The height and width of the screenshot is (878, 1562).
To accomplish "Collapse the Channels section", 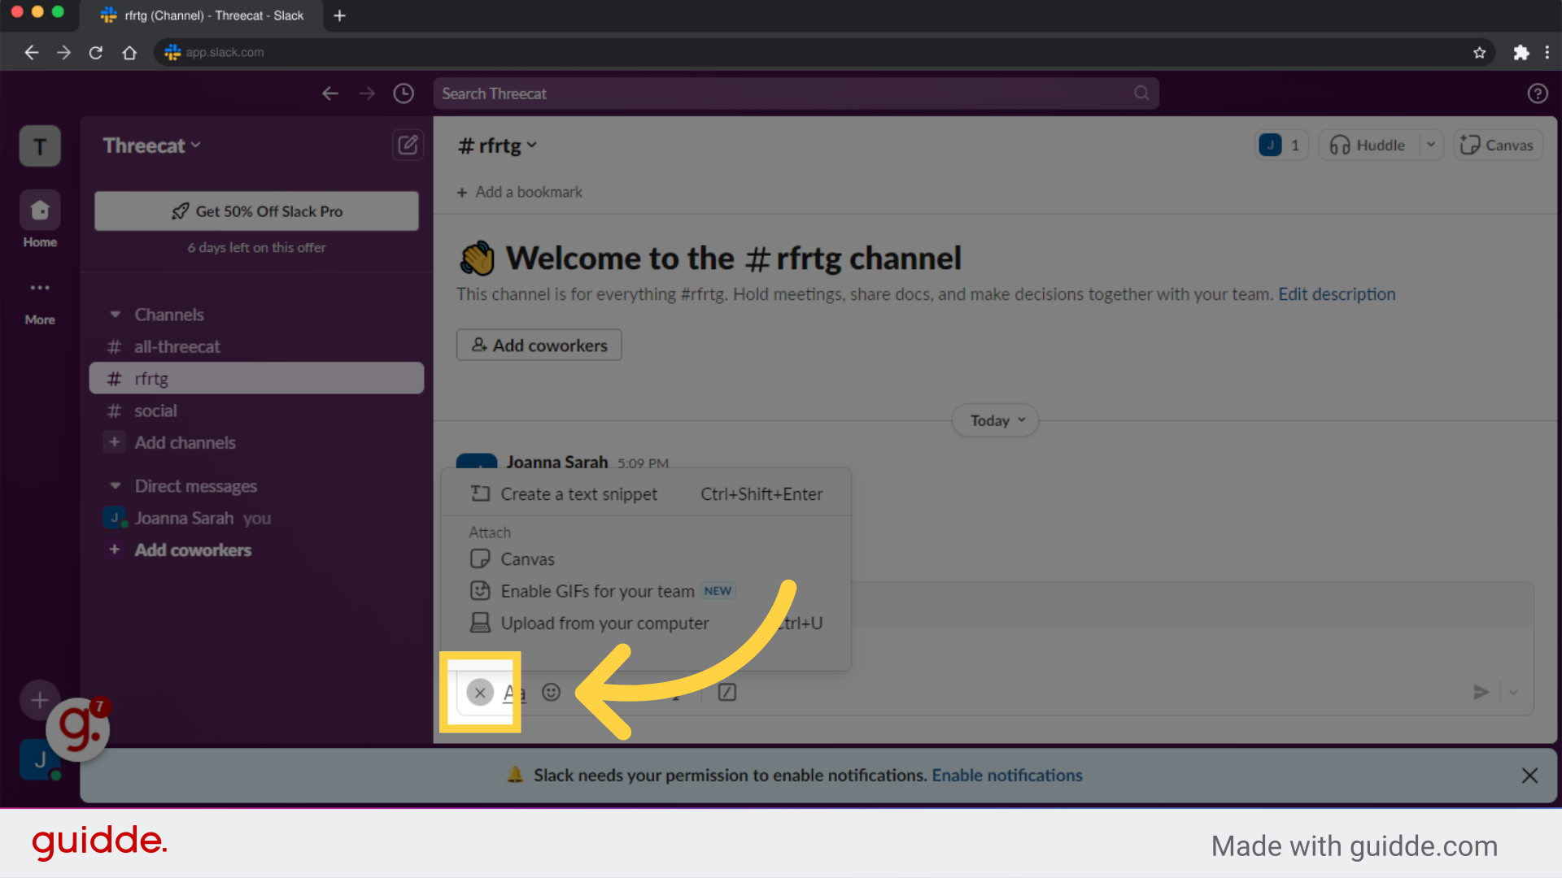I will click(x=115, y=315).
